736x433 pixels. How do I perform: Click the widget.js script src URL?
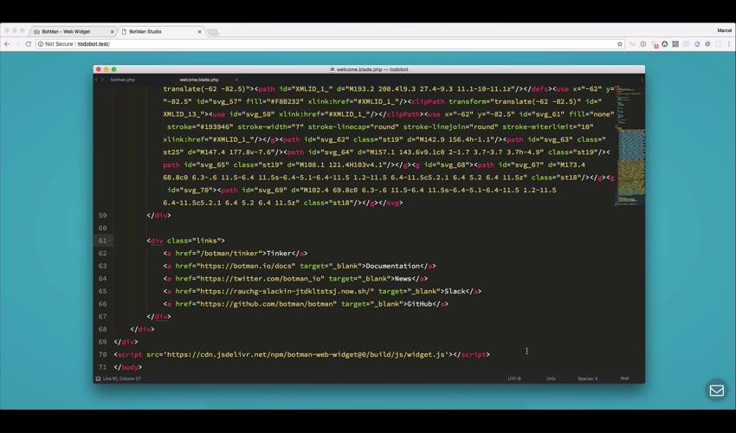(x=307, y=354)
